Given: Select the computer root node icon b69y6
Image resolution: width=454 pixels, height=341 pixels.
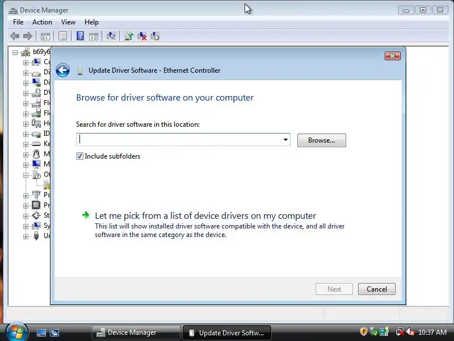Looking at the screenshot, I should 26,52.
